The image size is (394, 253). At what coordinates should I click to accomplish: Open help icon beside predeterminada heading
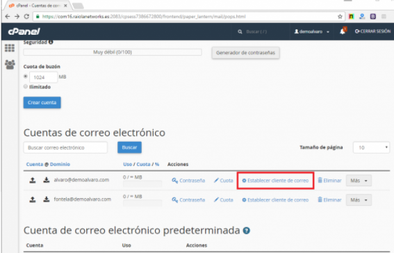[247, 230]
